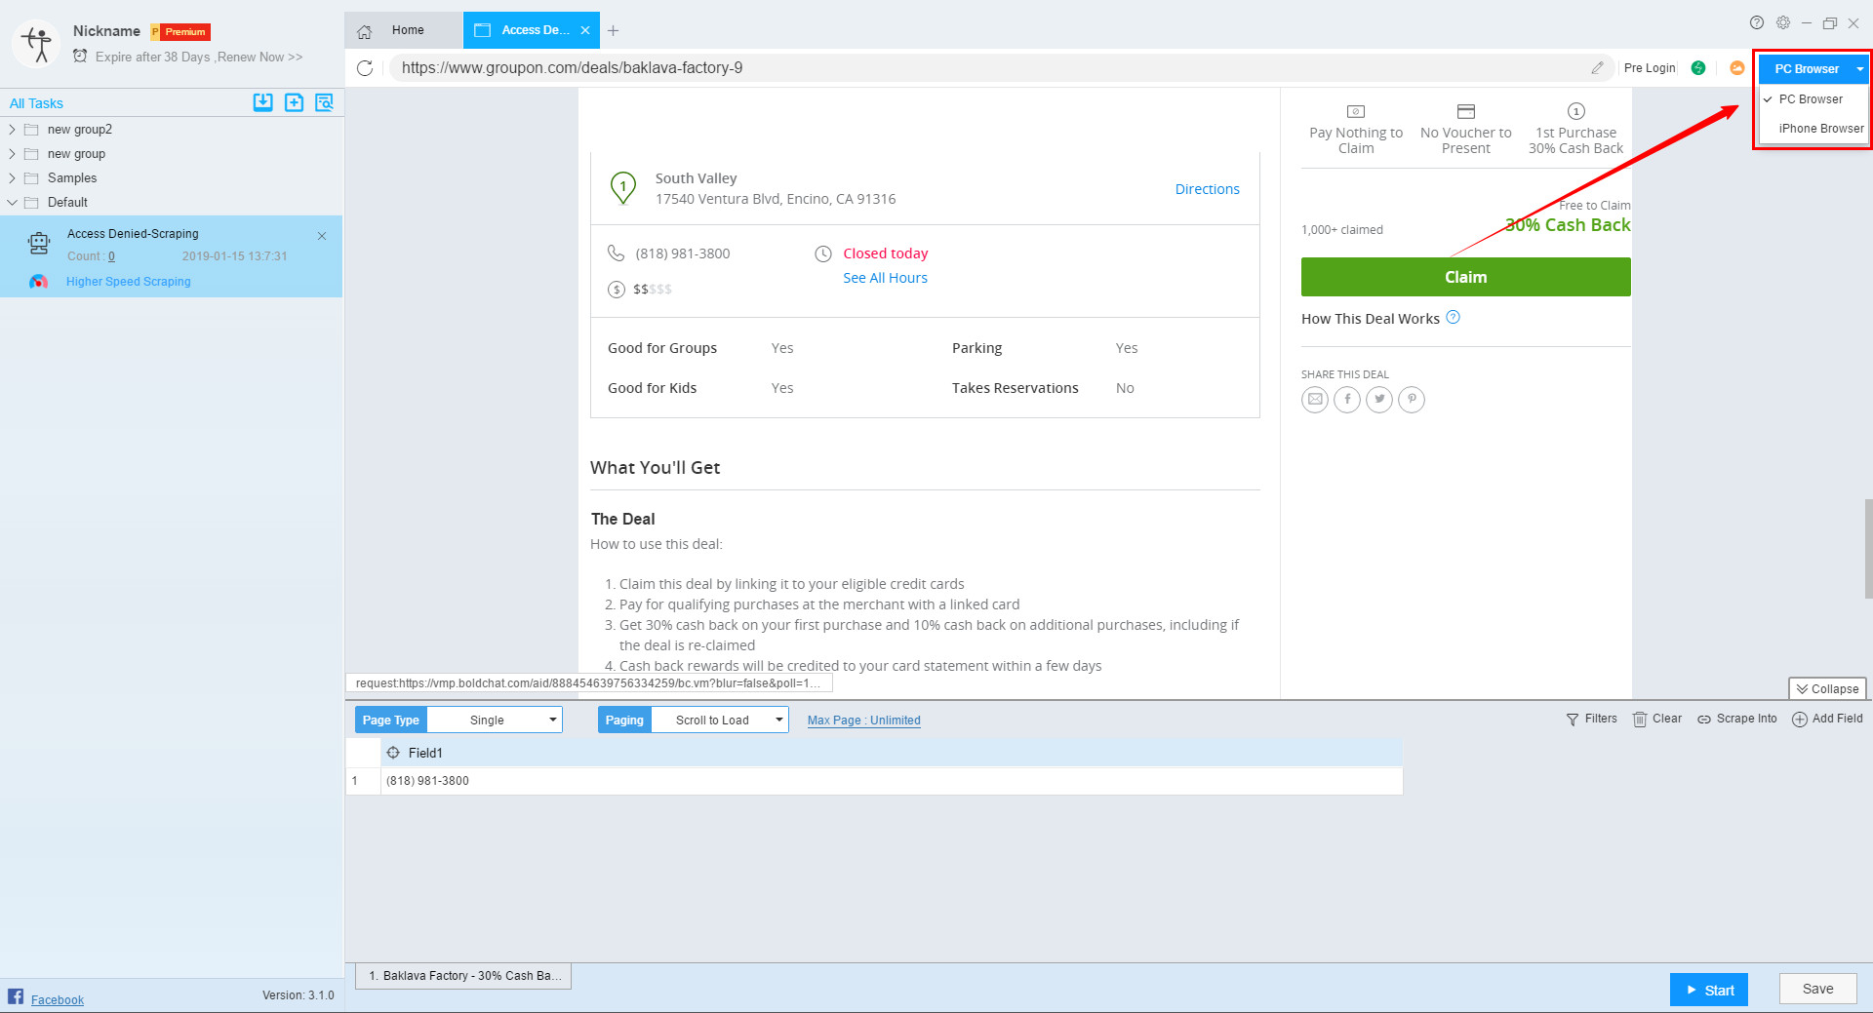Screen dimensions: 1873x1013
Task: Click the orange cloud icon
Action: (1736, 68)
